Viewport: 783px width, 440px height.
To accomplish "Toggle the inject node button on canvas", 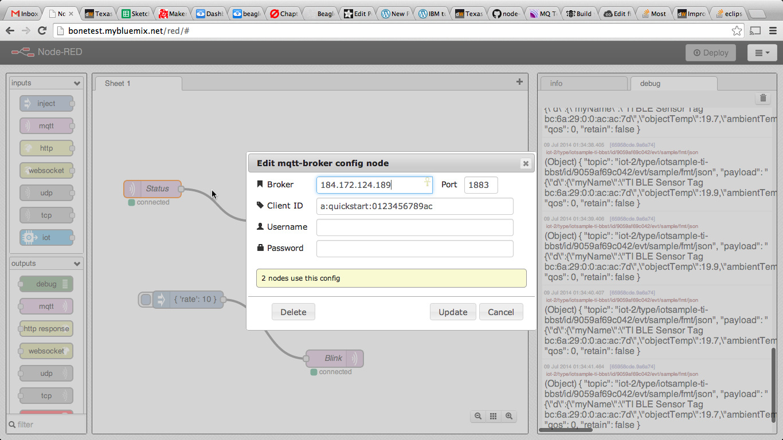I will tap(146, 299).
